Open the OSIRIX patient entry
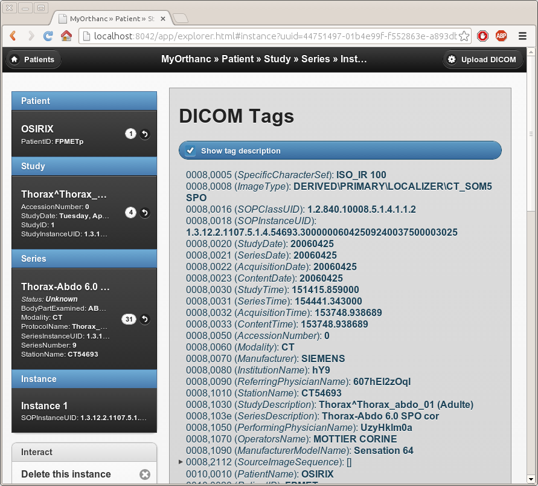The width and height of the screenshot is (538, 486). [85, 134]
